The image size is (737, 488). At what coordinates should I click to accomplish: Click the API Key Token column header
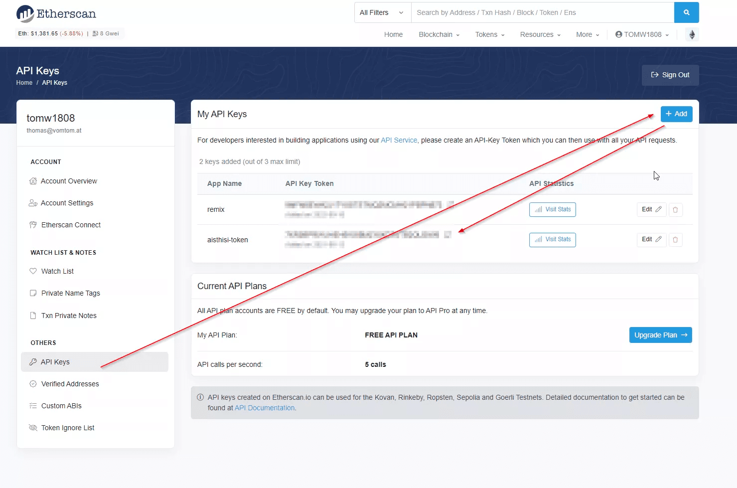[x=309, y=183]
